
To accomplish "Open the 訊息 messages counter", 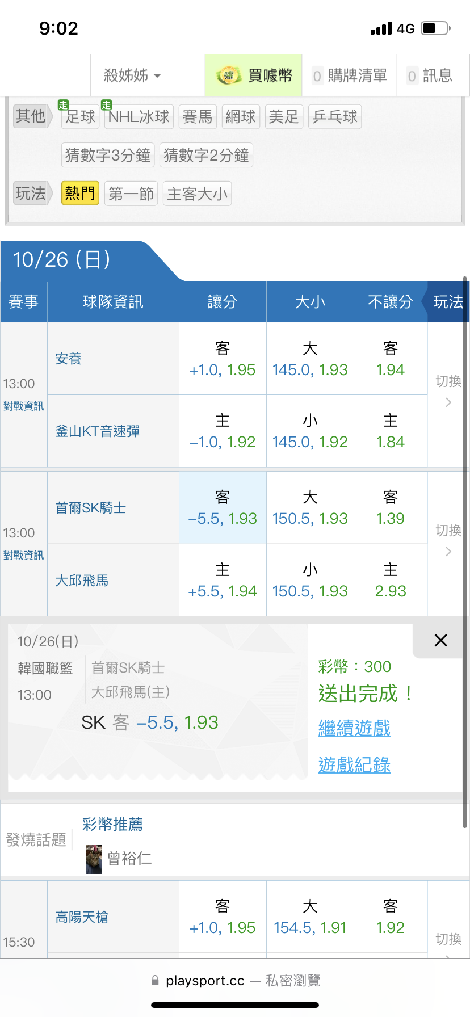I will (430, 75).
